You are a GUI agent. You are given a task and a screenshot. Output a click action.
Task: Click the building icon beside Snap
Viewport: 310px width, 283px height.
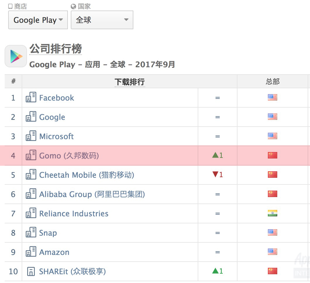click(x=31, y=232)
